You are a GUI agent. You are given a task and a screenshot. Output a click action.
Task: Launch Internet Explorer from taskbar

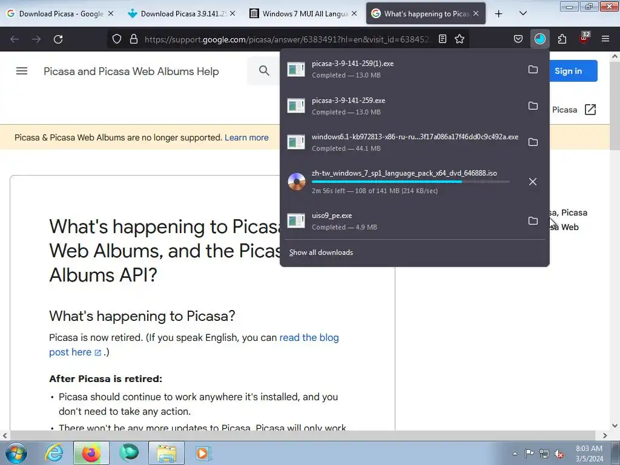click(54, 453)
